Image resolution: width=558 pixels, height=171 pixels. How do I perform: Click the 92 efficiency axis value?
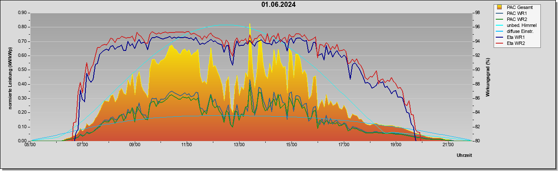pyautogui.click(x=477, y=56)
